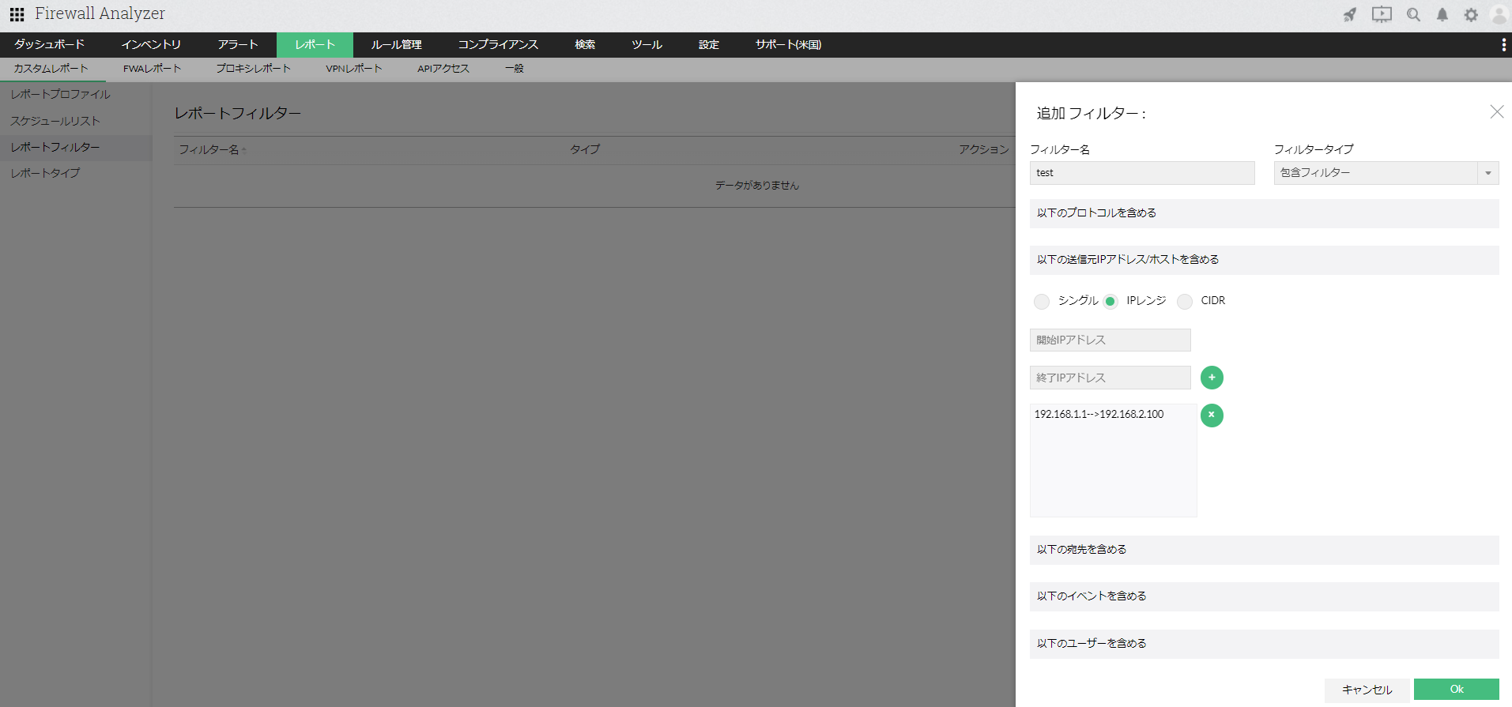The image size is (1512, 707).
Task: Confirm filter with Ok button
Action: [1457, 690]
